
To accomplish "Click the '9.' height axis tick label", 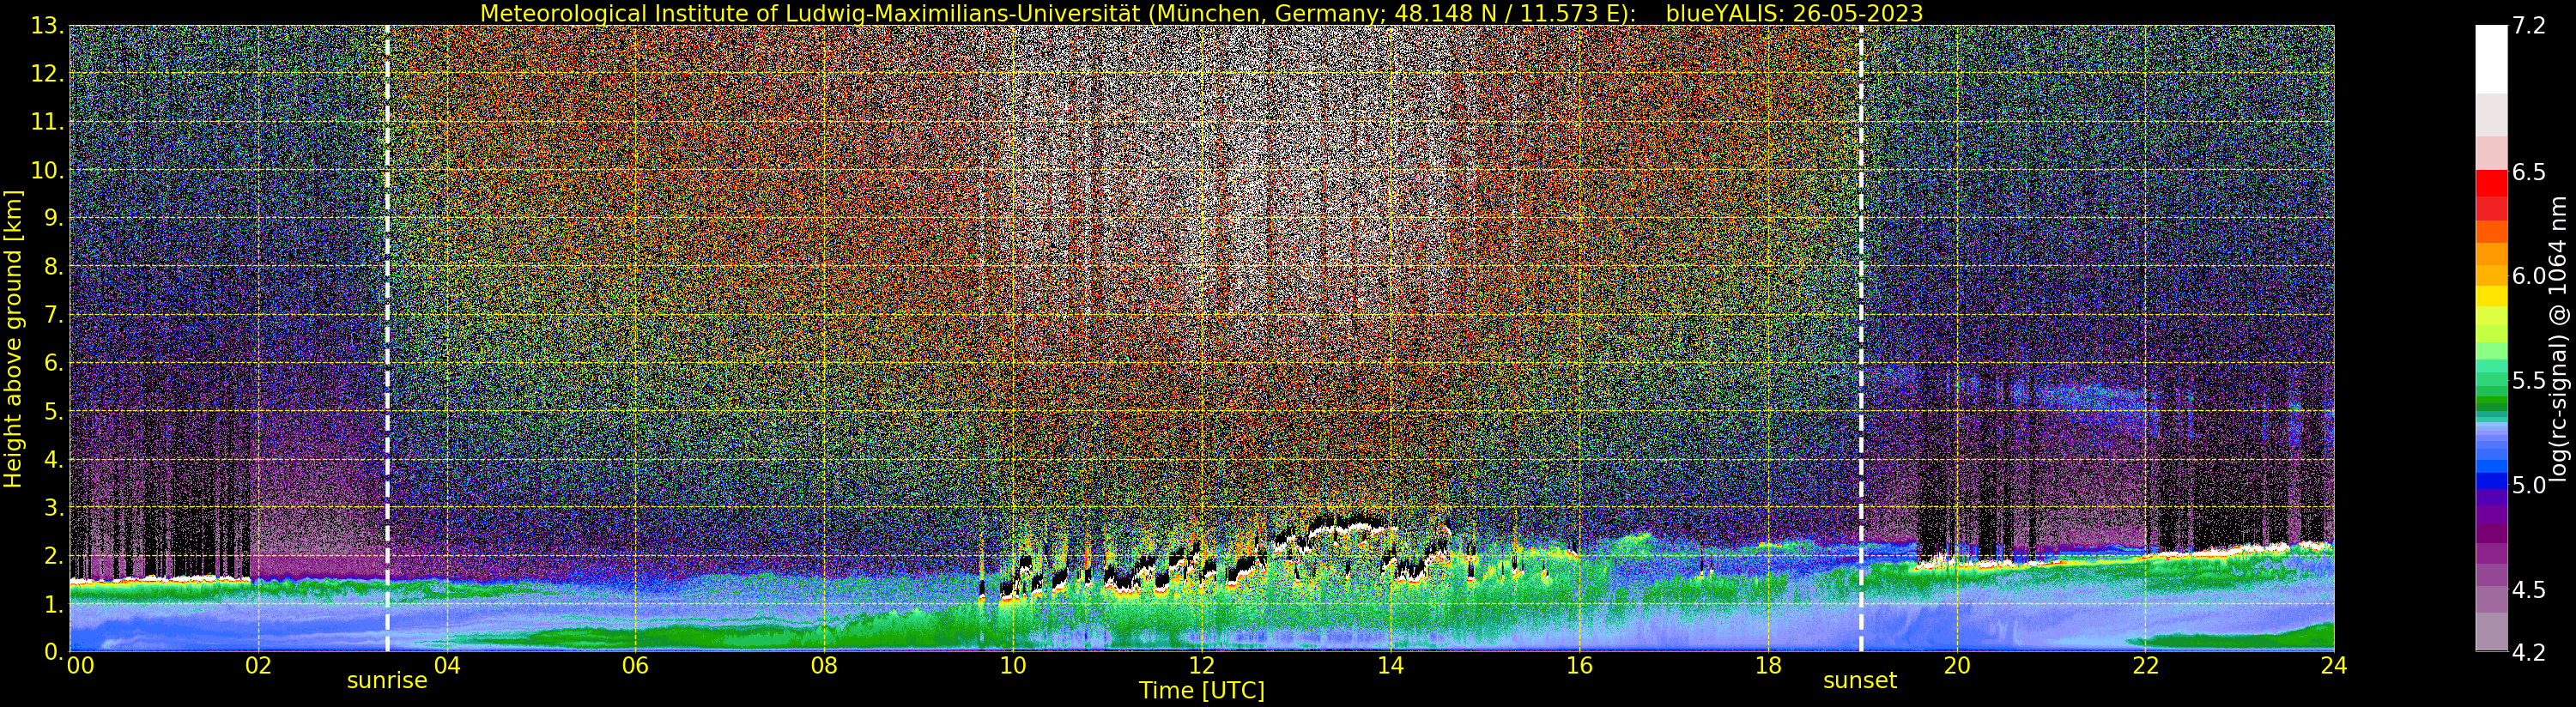I will point(53,218).
